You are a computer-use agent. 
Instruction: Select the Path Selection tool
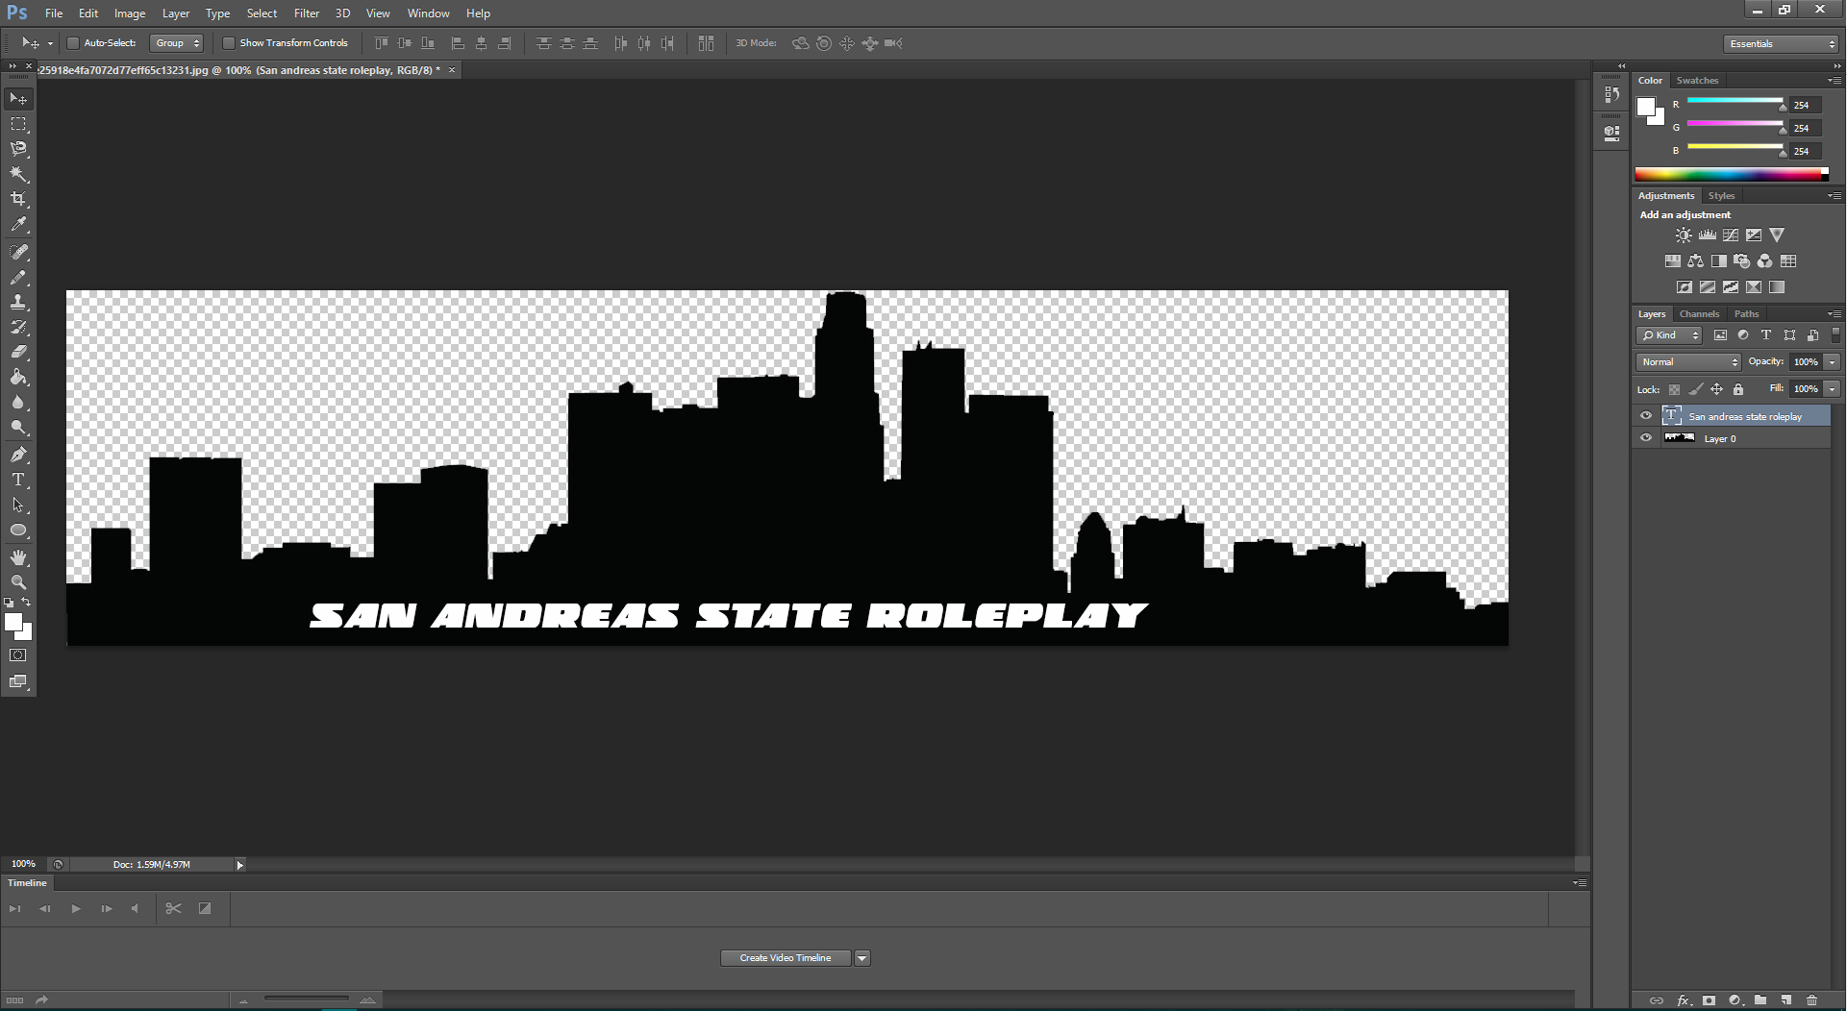point(18,505)
